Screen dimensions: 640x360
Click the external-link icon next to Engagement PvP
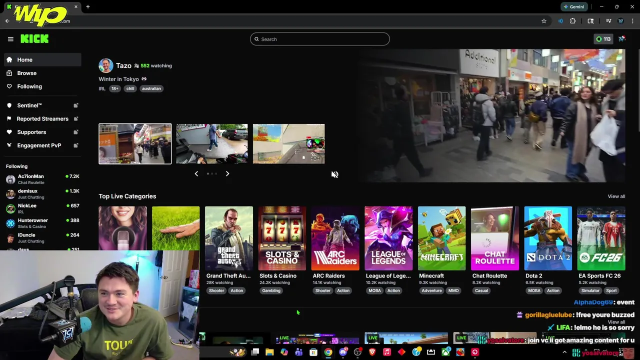(x=76, y=145)
